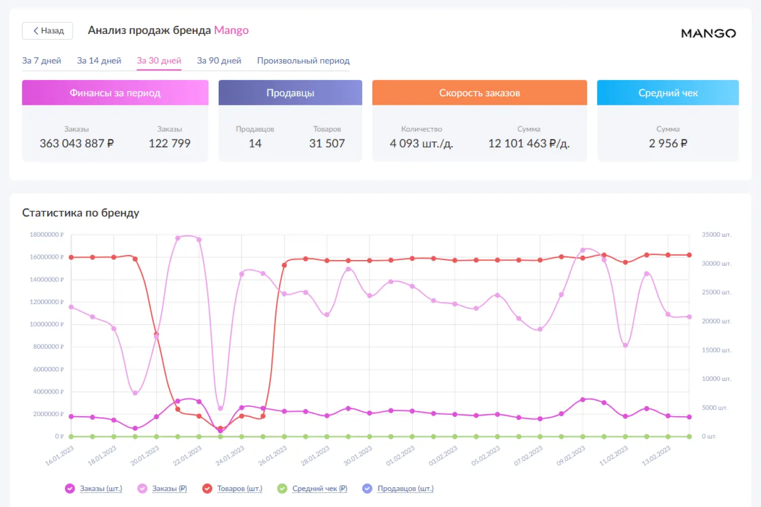
Task: Click the 122 799 orders count
Action: tap(169, 143)
